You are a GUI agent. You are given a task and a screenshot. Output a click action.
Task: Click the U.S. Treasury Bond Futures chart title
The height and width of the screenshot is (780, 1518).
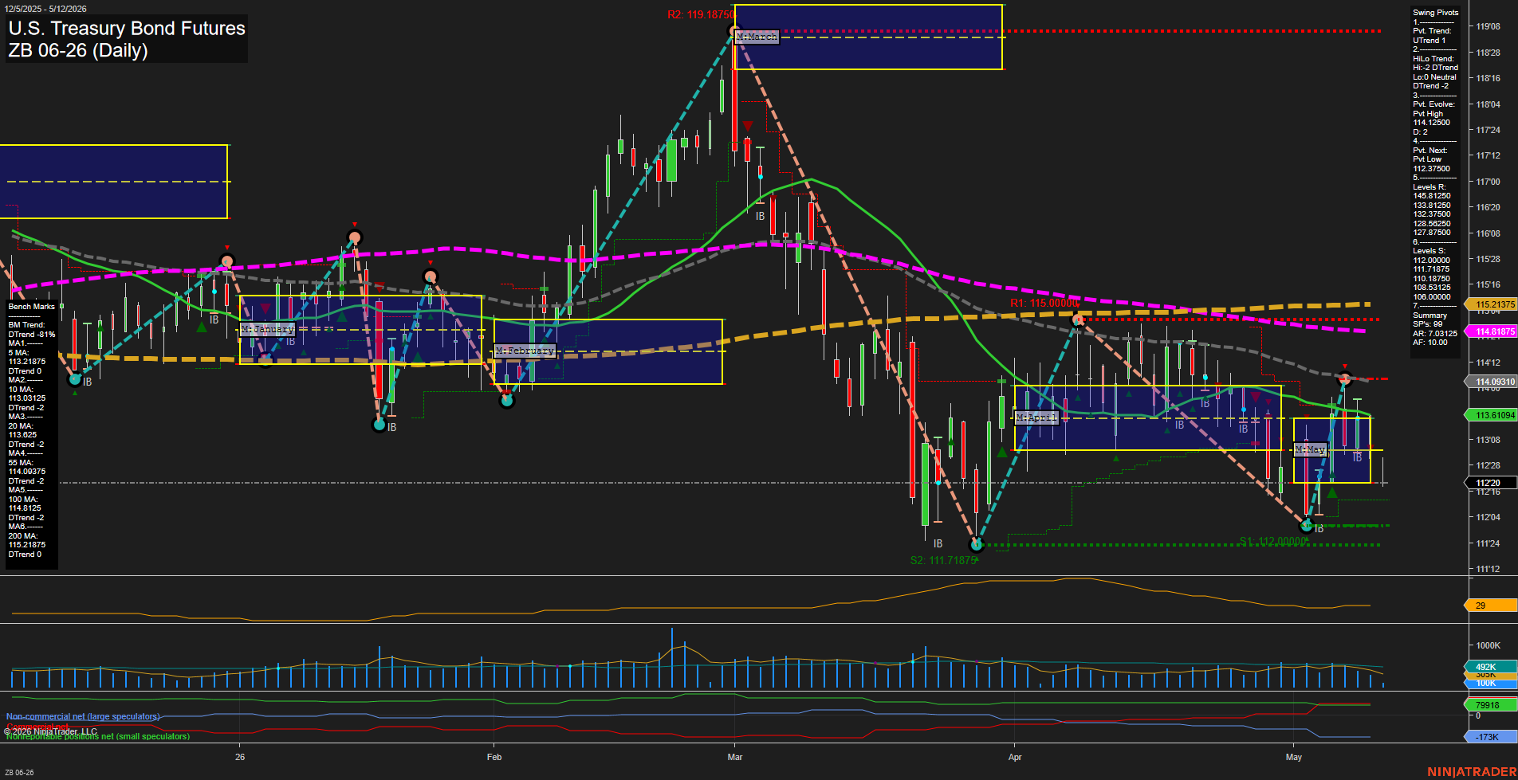(x=127, y=29)
